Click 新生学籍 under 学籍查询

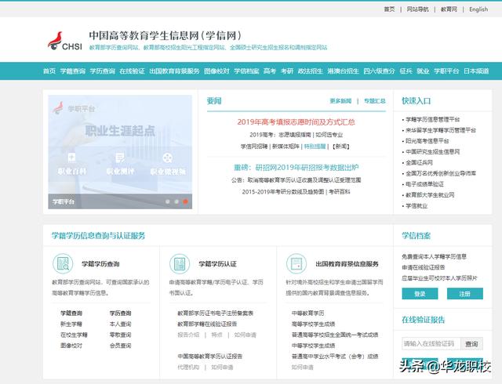point(71,324)
